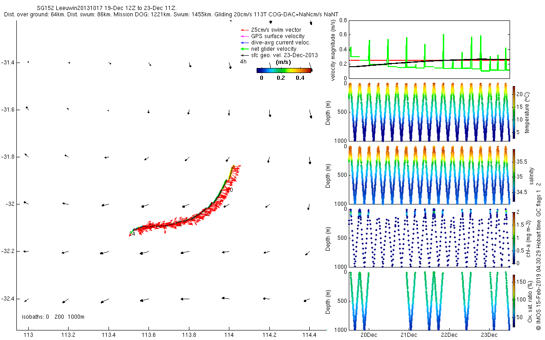Click the 21Dec time axis label
The height and width of the screenshot is (340, 545).
[x=409, y=335]
